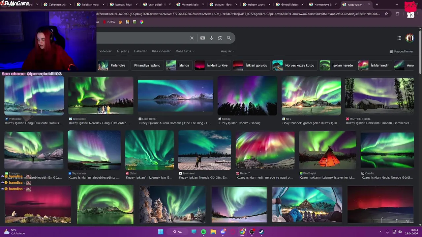Open 'Kuzey Işıkları Nedir? - Sarkaç' link
This screenshot has width=422, height=237.
[239, 123]
